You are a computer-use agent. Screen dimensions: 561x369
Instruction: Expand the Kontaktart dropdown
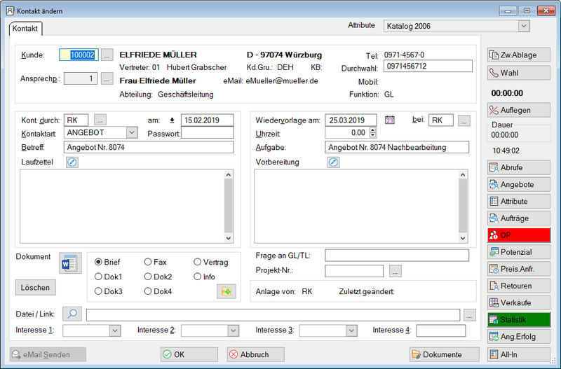coord(132,132)
